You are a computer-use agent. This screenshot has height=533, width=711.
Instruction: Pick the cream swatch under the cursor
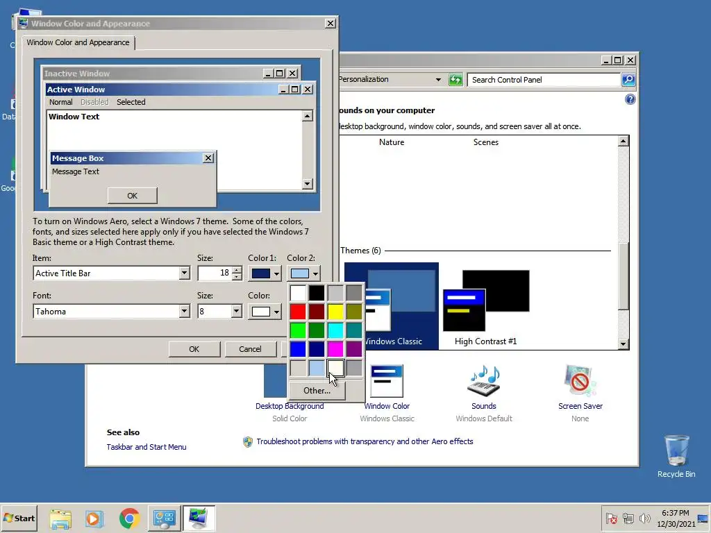tap(335, 368)
